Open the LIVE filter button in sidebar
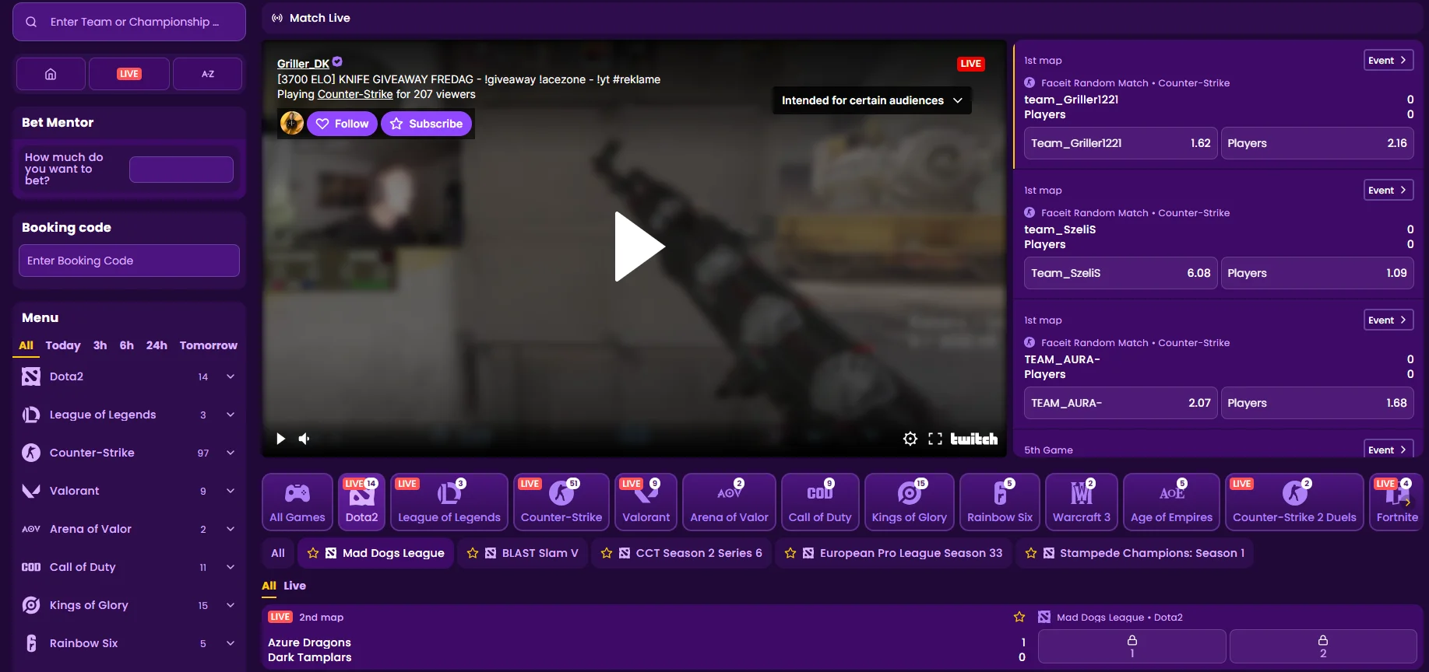This screenshot has width=1429, height=672. [x=128, y=74]
